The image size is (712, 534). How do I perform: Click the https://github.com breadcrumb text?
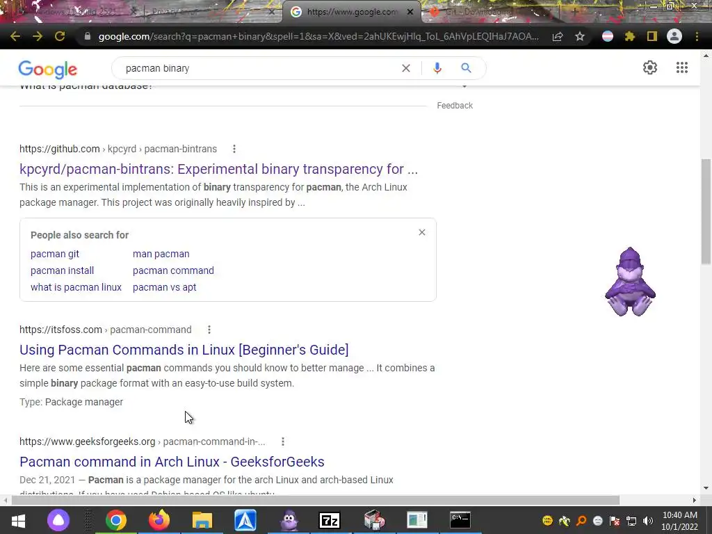[x=60, y=149]
